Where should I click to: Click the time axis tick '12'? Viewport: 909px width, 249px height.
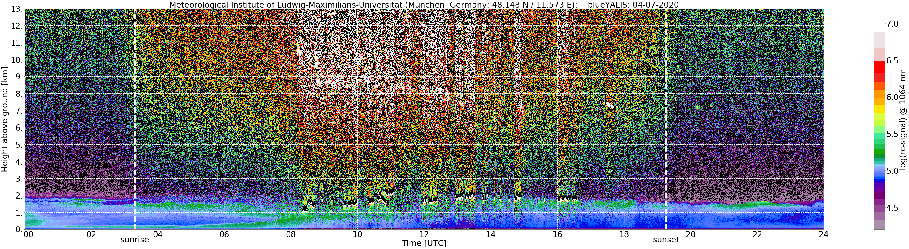click(424, 234)
